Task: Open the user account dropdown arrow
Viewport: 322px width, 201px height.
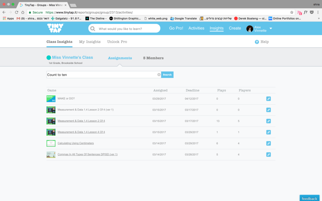Action: [x=271, y=29]
